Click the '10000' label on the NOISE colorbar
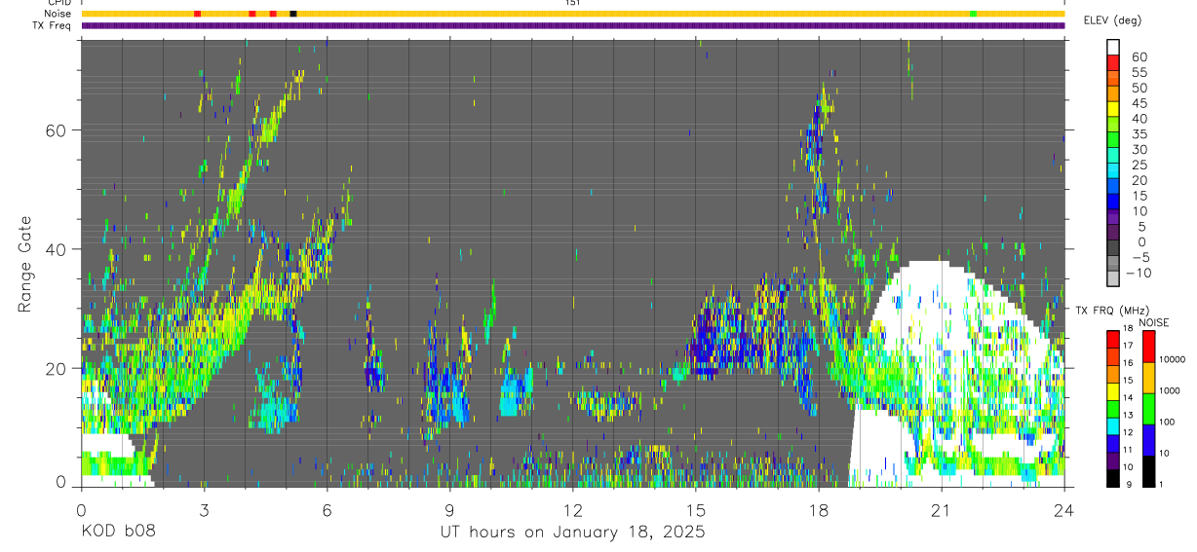 [x=1173, y=359]
